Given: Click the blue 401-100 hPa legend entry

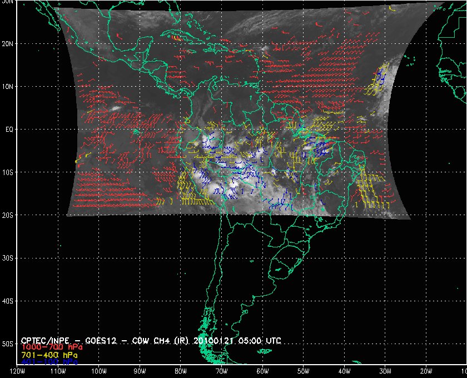Looking at the screenshot, I should [49, 361].
